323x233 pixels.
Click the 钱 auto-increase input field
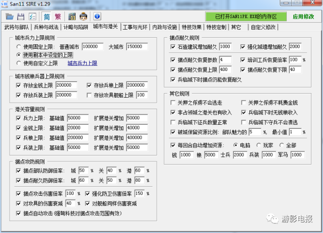tap(186, 154)
